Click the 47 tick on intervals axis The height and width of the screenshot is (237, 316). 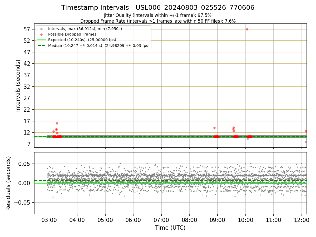(27, 52)
